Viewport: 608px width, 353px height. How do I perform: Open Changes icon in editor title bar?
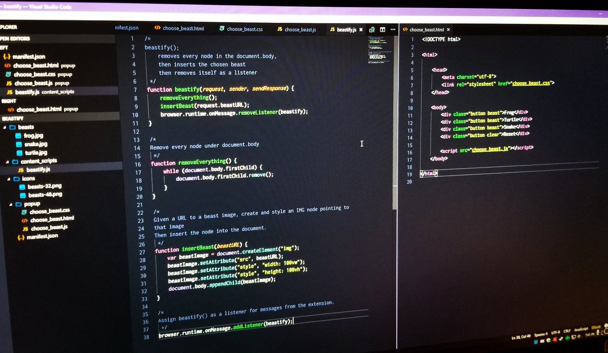click(x=372, y=30)
